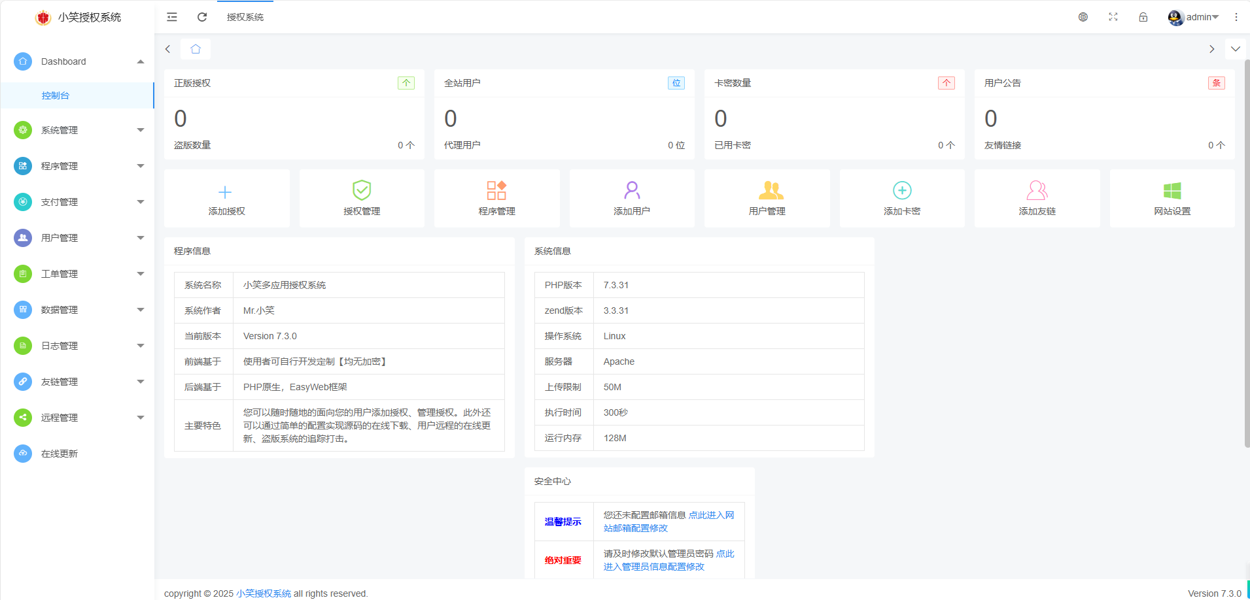
Task: Click the page vertical scrollbar
Action: [1247, 254]
